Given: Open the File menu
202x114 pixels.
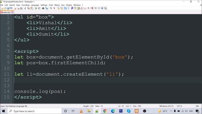Looking at the screenshot, I should [x=2, y=5].
